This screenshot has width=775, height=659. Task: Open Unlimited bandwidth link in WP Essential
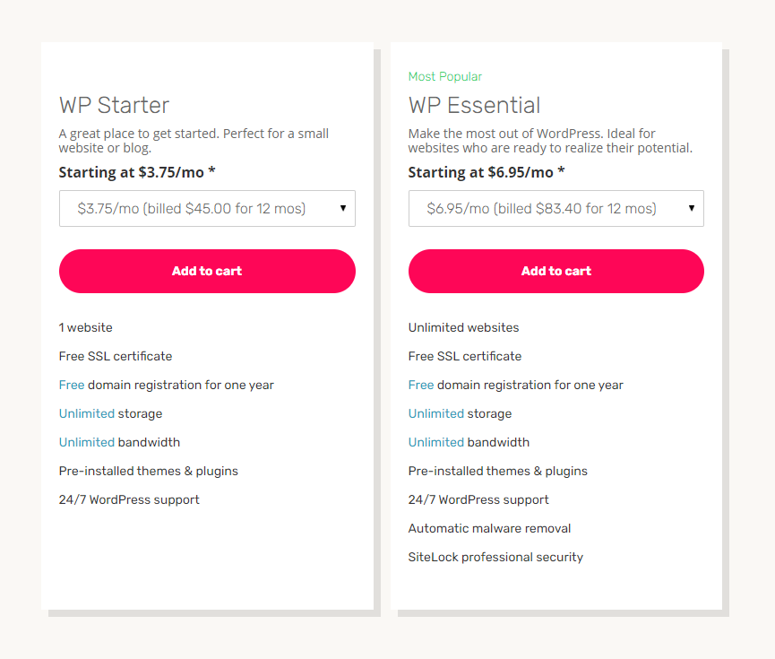click(436, 442)
